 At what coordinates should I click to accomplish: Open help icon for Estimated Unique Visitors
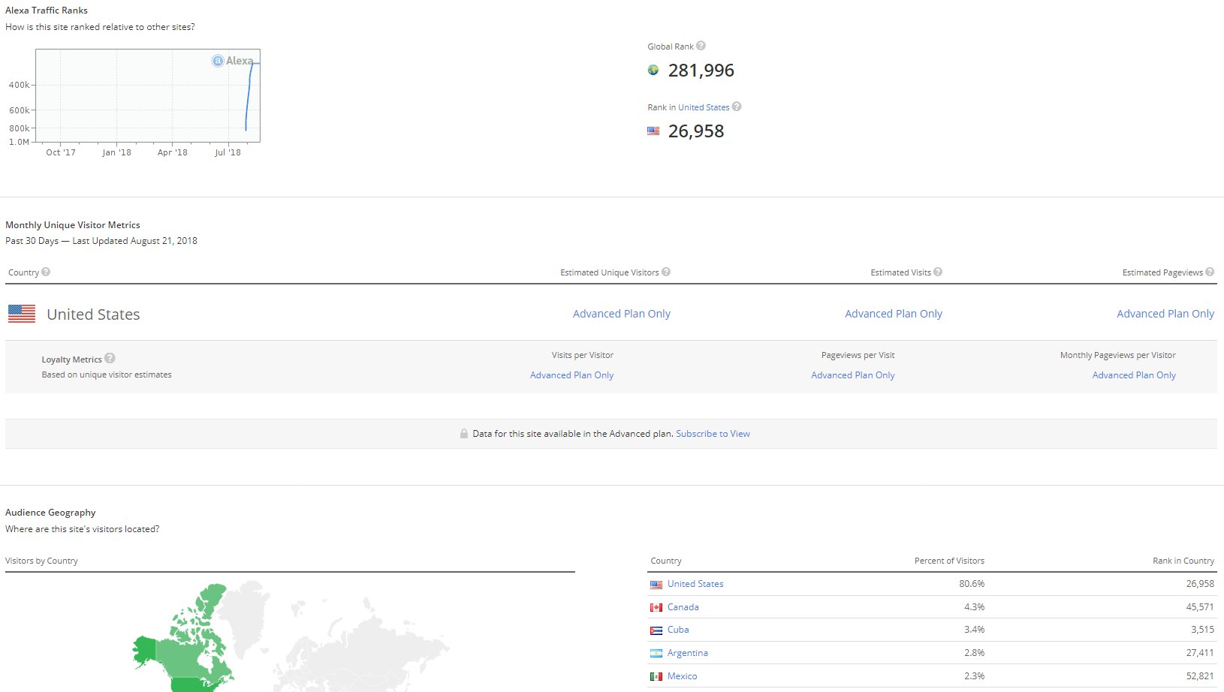(x=666, y=272)
